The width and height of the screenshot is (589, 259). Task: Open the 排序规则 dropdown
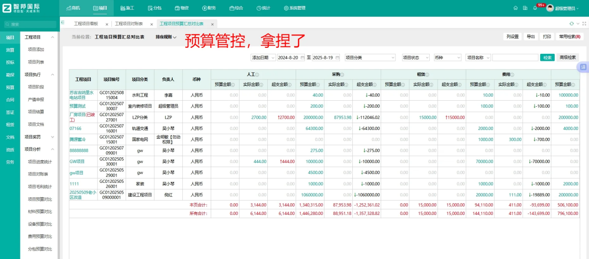coord(166,37)
